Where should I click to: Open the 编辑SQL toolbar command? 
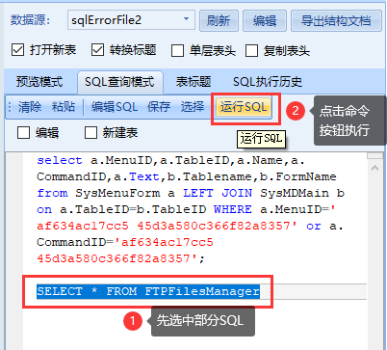click(x=115, y=107)
